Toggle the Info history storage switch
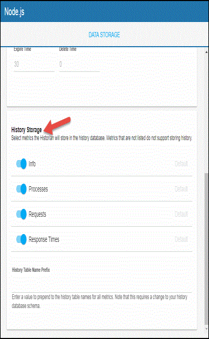The width and height of the screenshot is (209, 339). pos(22,164)
